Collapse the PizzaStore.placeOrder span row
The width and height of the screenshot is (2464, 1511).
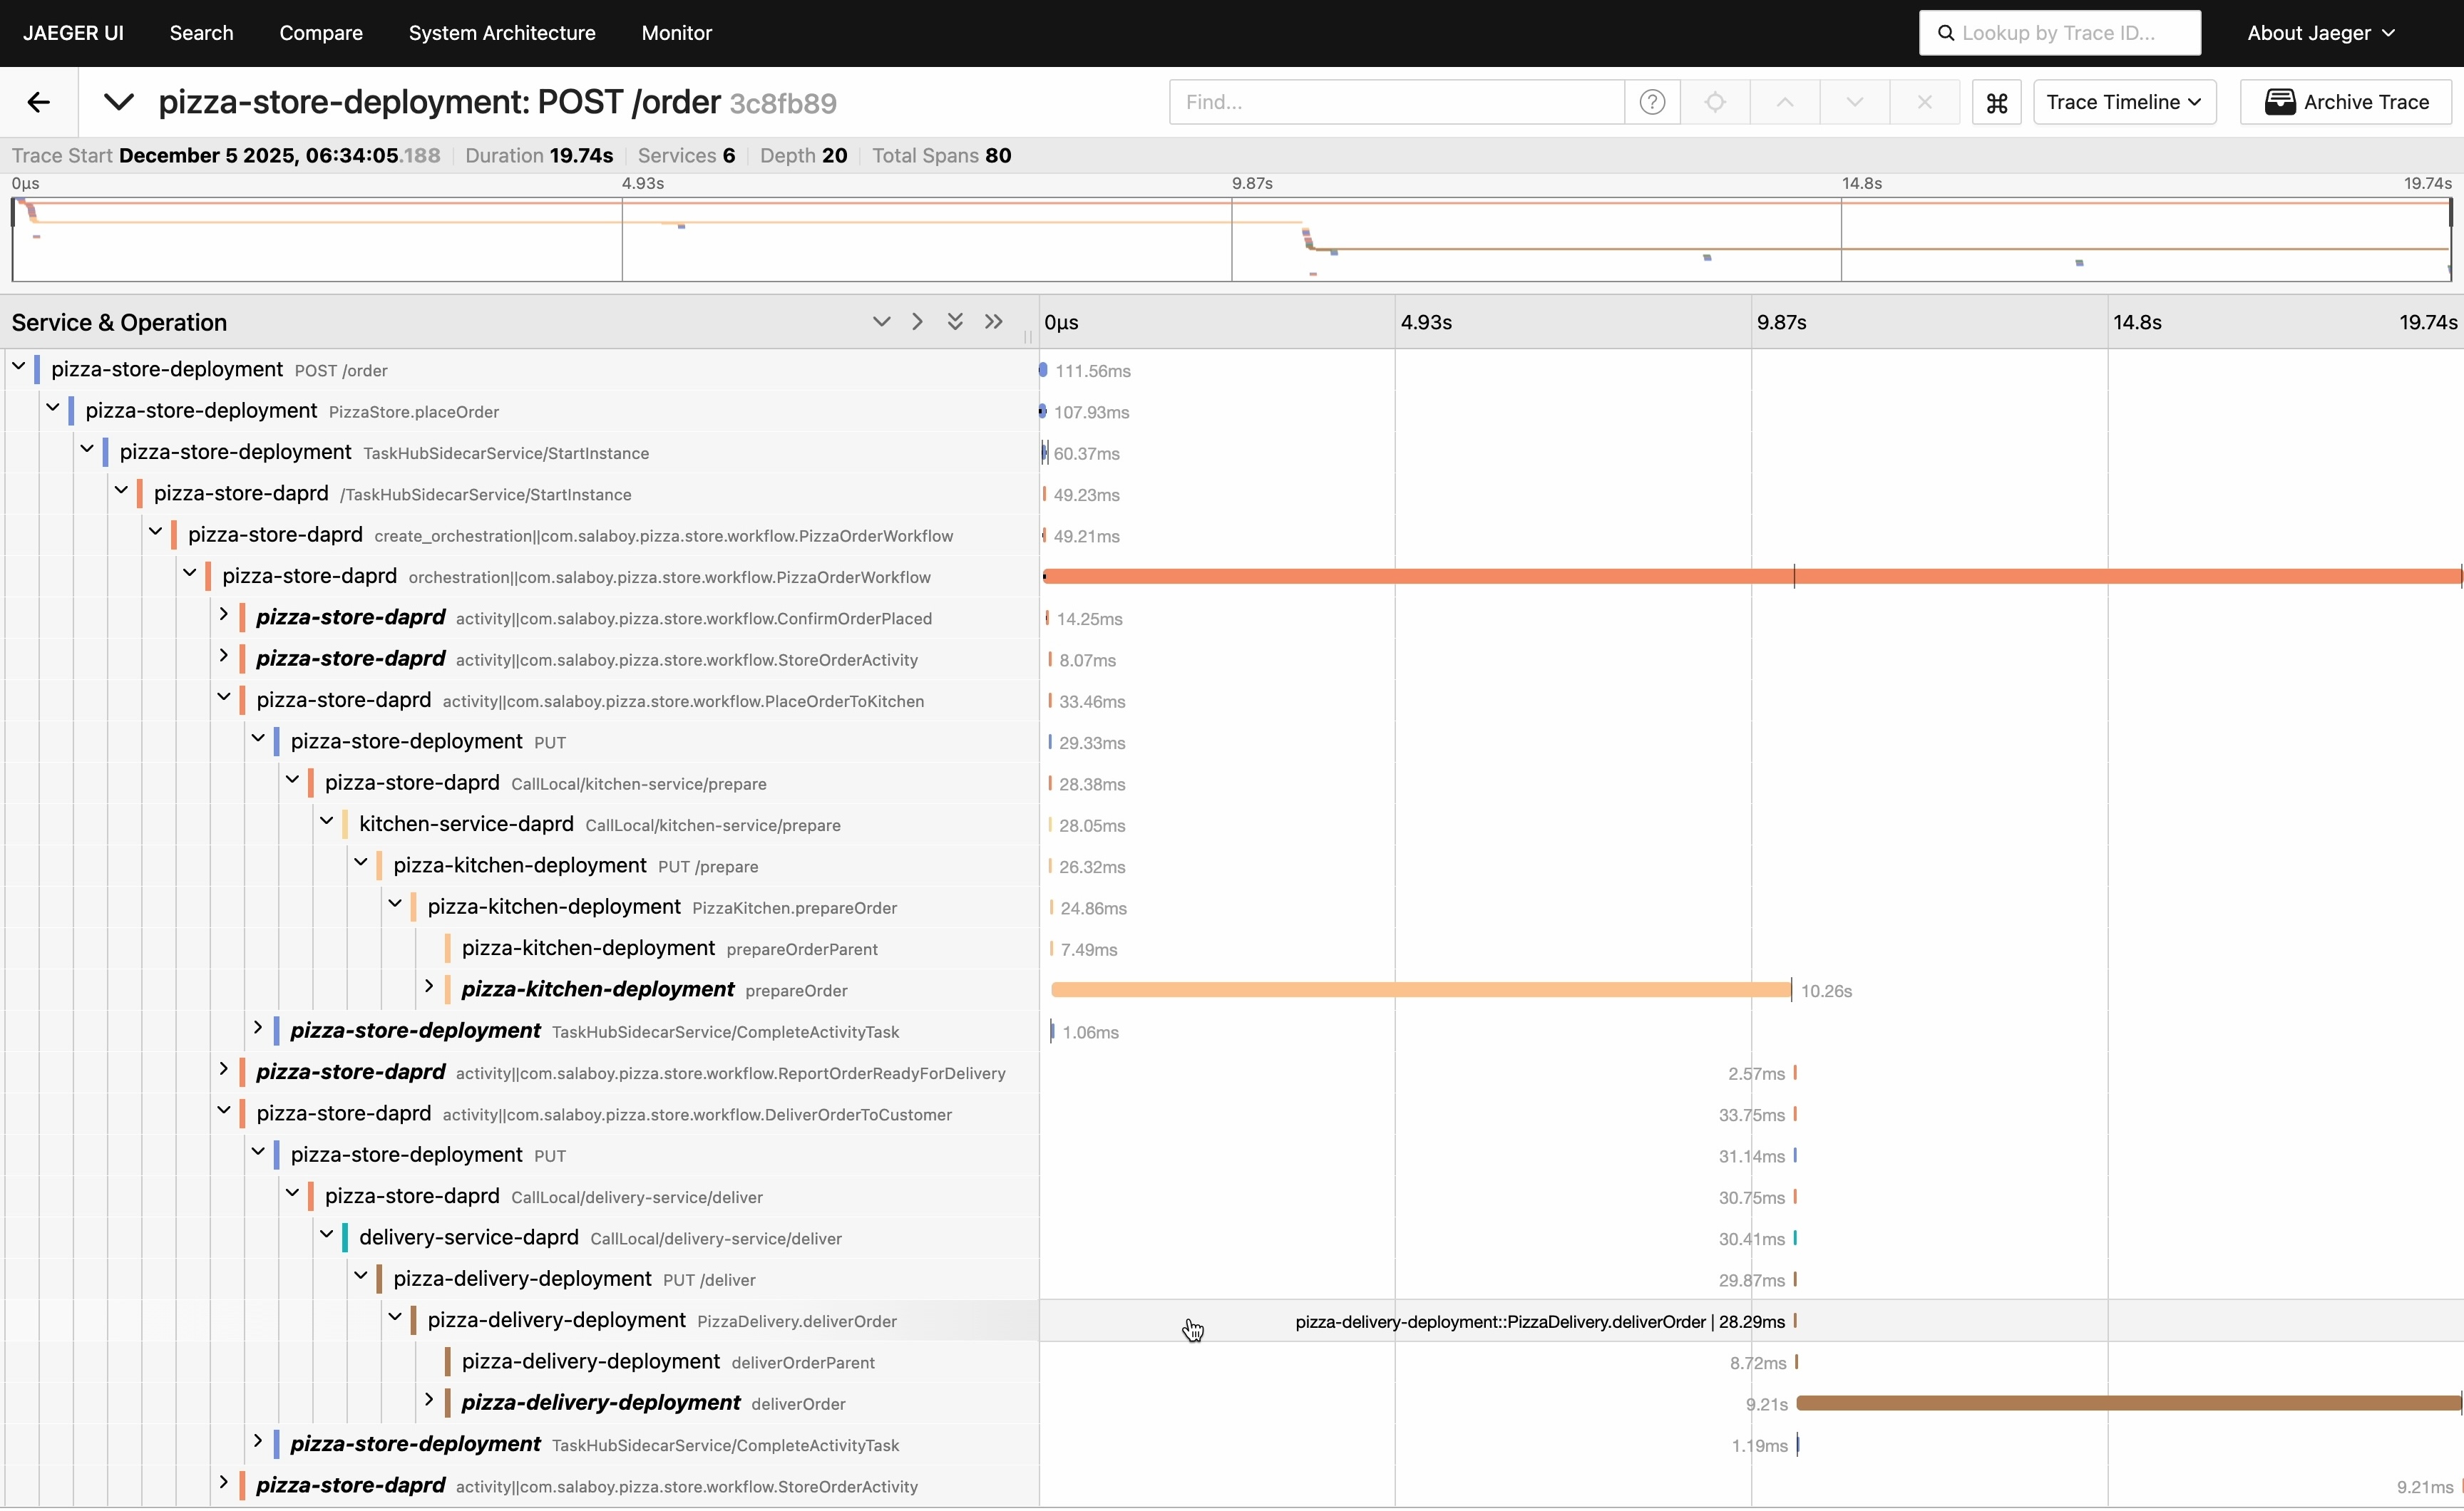53,408
